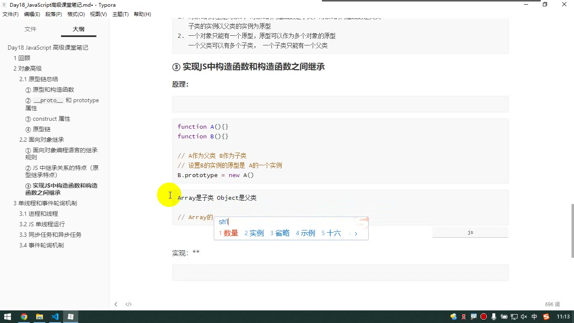
Task: Open Google Chrome from the taskbar
Action: pyautogui.click(x=24, y=317)
